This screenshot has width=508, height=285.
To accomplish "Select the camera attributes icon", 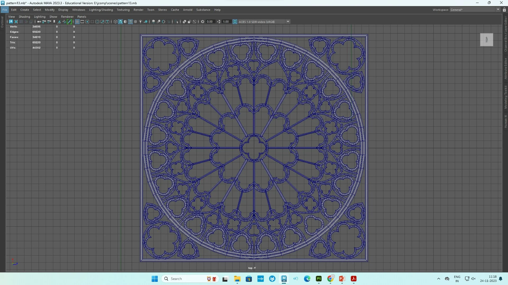I will pos(49,22).
